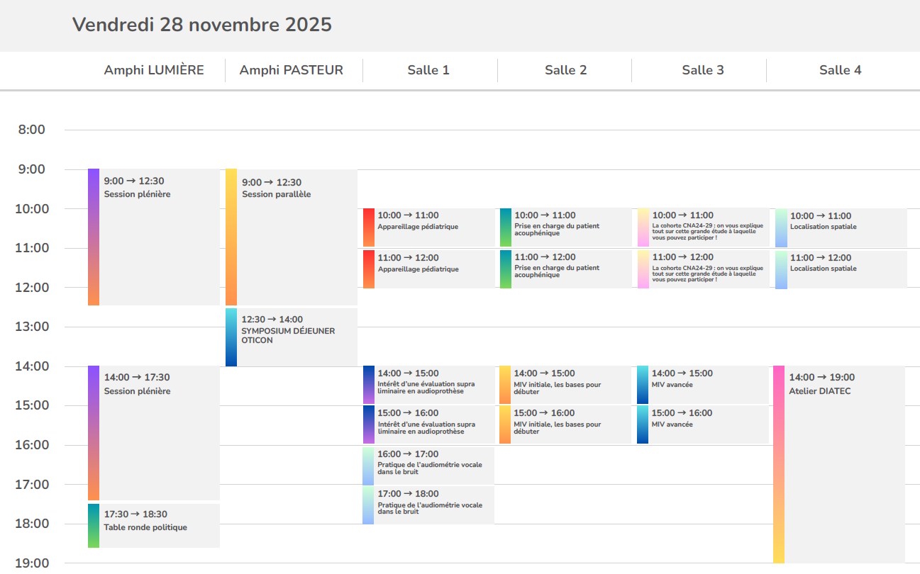920x574 pixels.
Task: Click the 11:00 Localisation spatiale session
Action: (x=841, y=269)
